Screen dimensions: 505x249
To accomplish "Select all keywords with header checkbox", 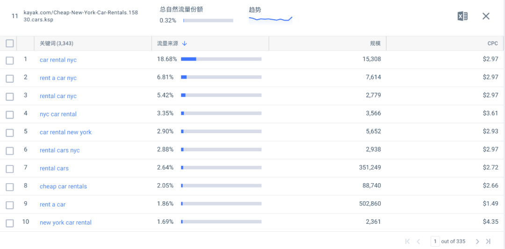I will [9, 43].
